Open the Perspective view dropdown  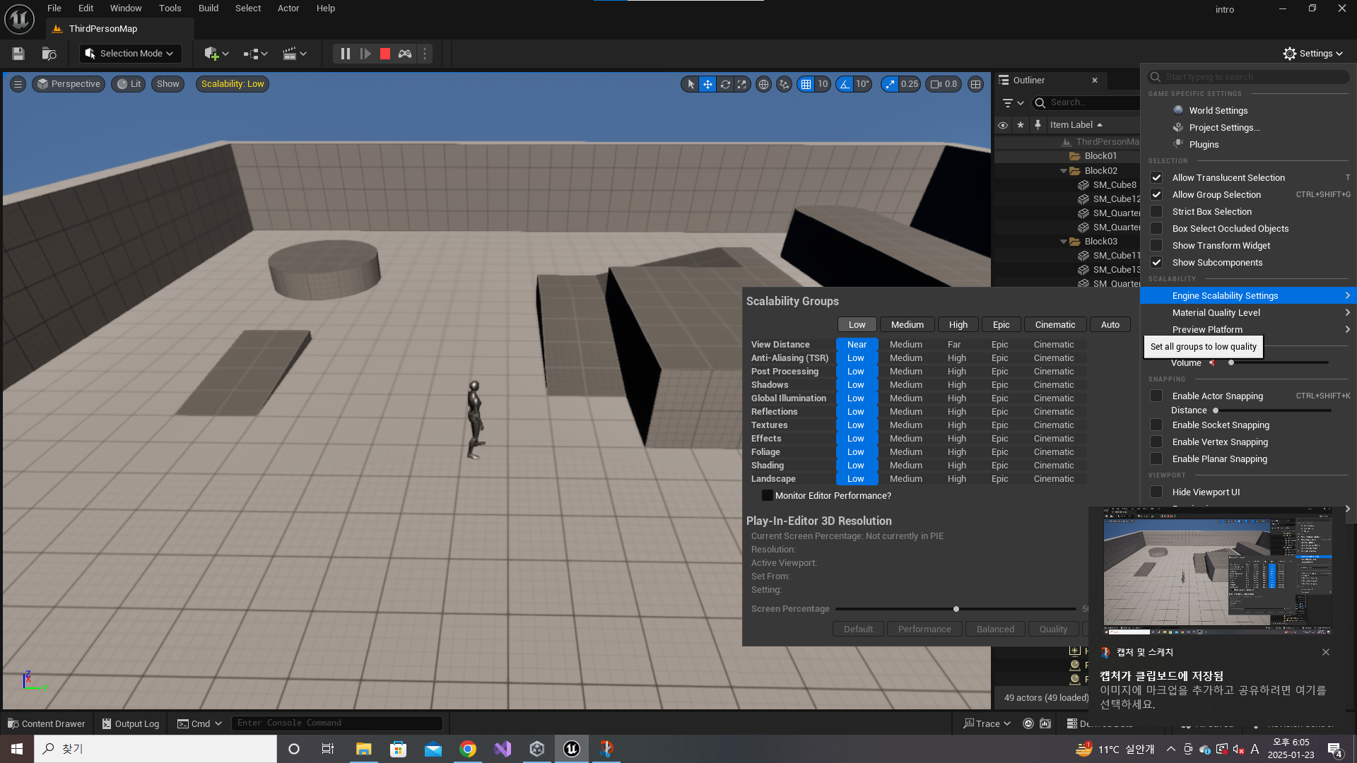coord(69,84)
